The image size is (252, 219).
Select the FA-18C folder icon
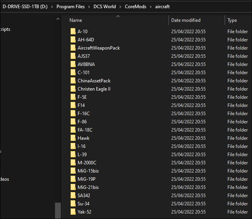[73, 130]
